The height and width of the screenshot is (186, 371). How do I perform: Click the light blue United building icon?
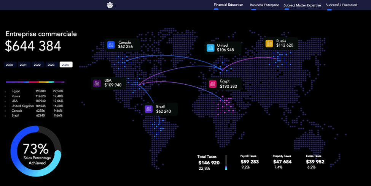tap(210, 48)
